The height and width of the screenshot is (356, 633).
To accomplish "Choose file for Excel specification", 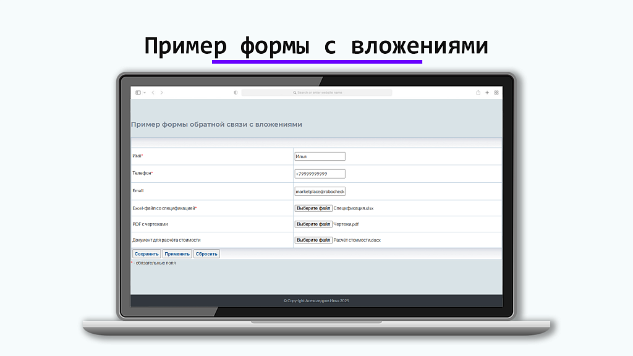I will click(313, 208).
